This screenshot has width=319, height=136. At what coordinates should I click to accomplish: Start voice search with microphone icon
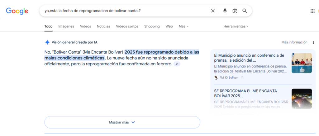click(x=225, y=11)
